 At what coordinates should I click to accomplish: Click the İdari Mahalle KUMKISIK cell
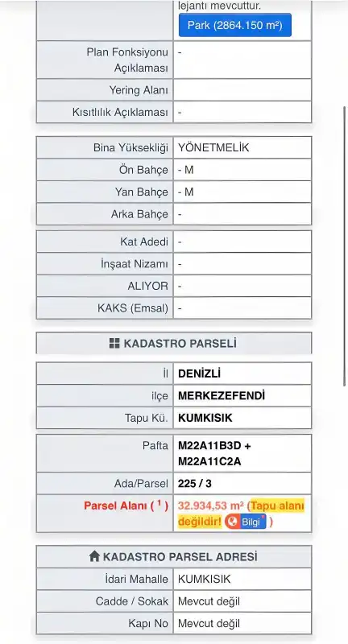coord(242,579)
